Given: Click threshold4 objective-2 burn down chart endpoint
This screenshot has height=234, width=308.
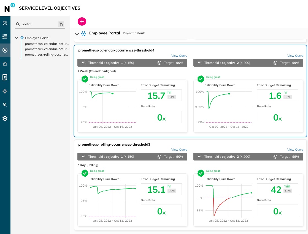Looking at the screenshot, I should [x=229, y=94].
